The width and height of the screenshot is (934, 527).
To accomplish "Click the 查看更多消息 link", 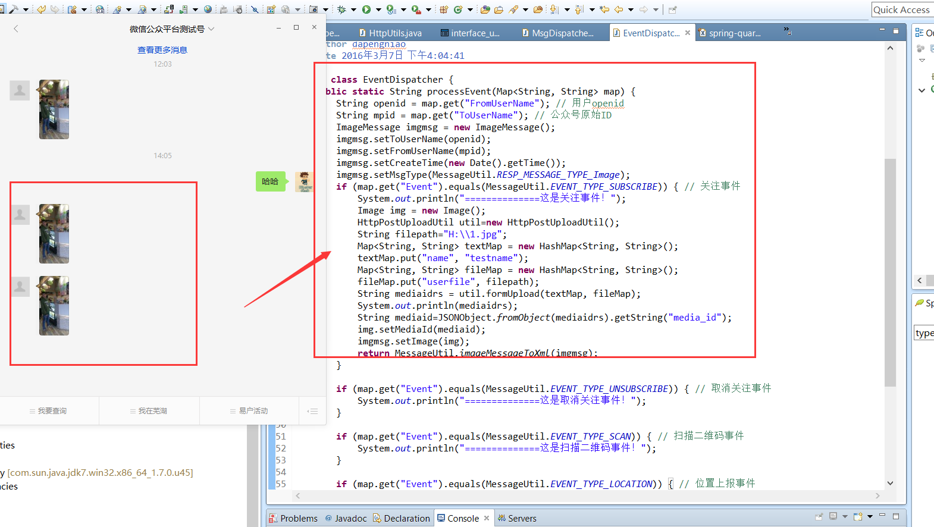I will (x=162, y=50).
